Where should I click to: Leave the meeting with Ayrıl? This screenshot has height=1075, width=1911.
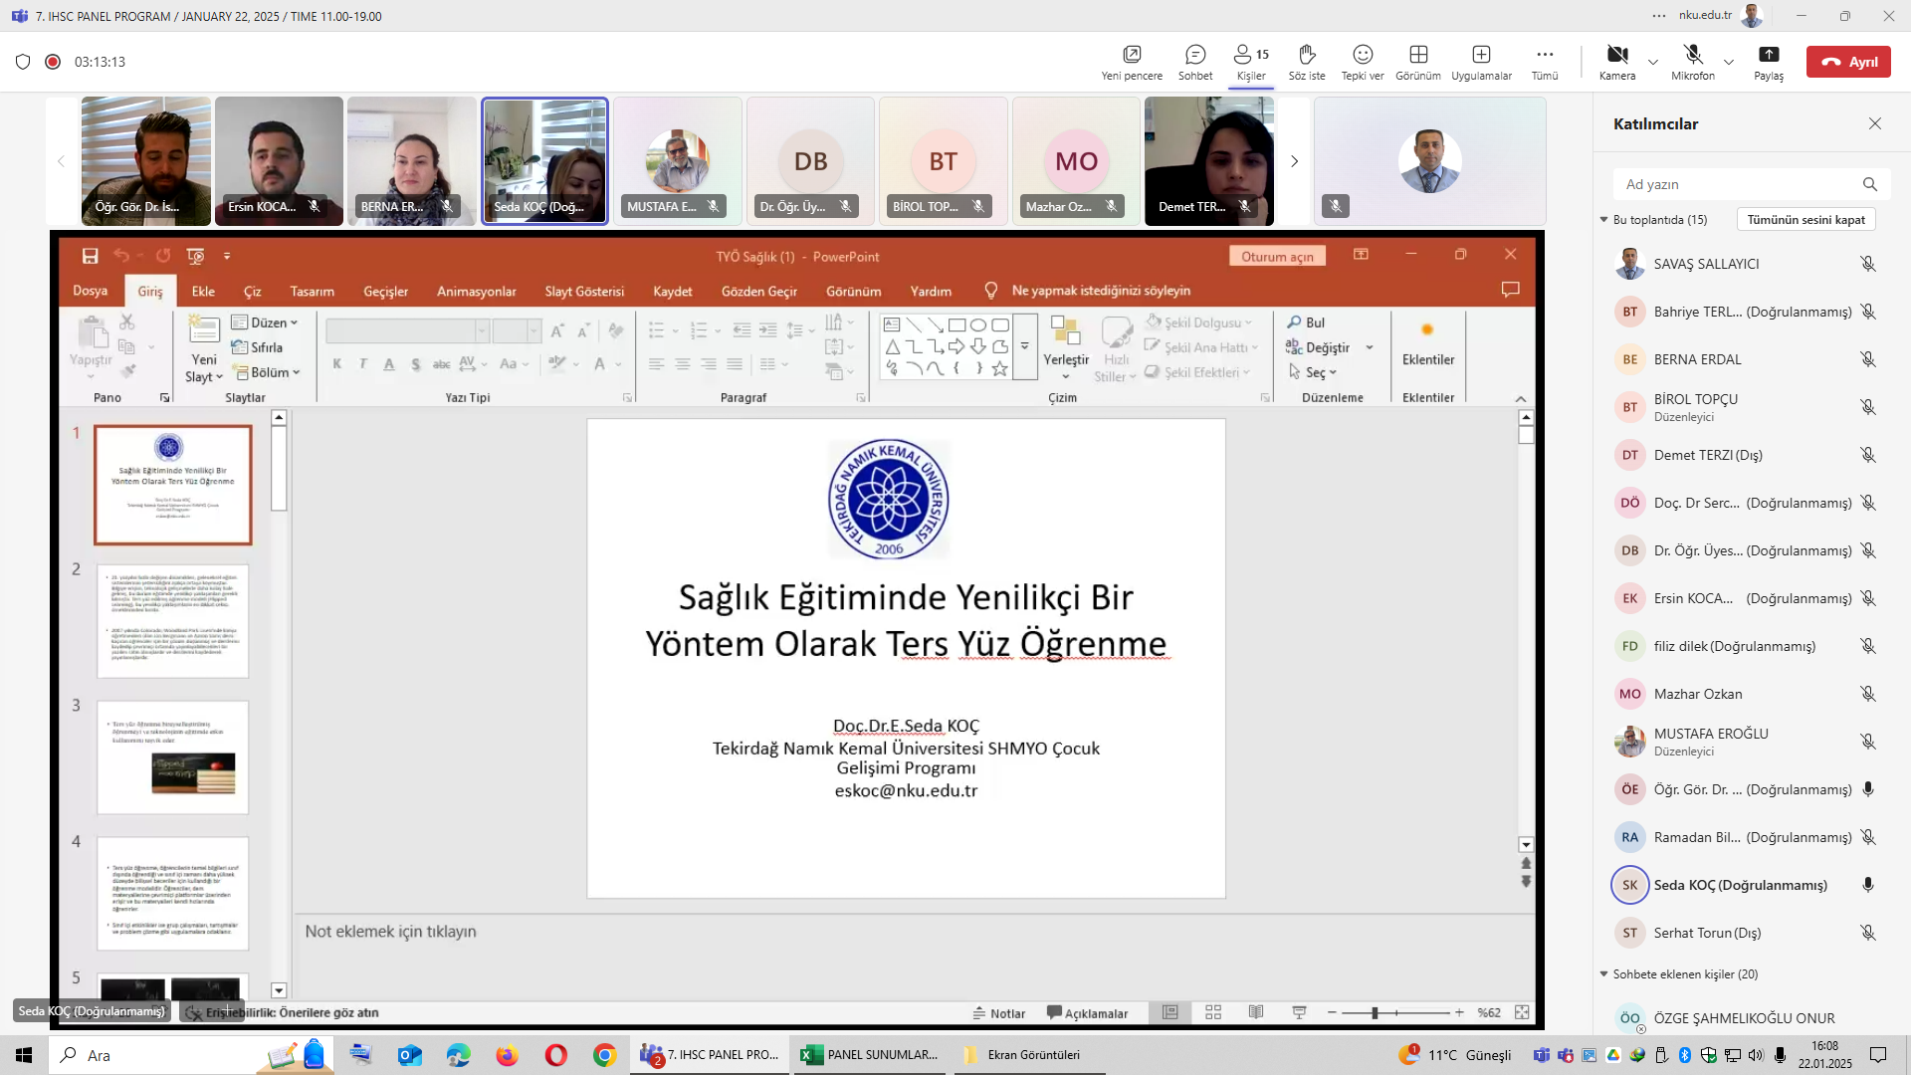[x=1849, y=62]
